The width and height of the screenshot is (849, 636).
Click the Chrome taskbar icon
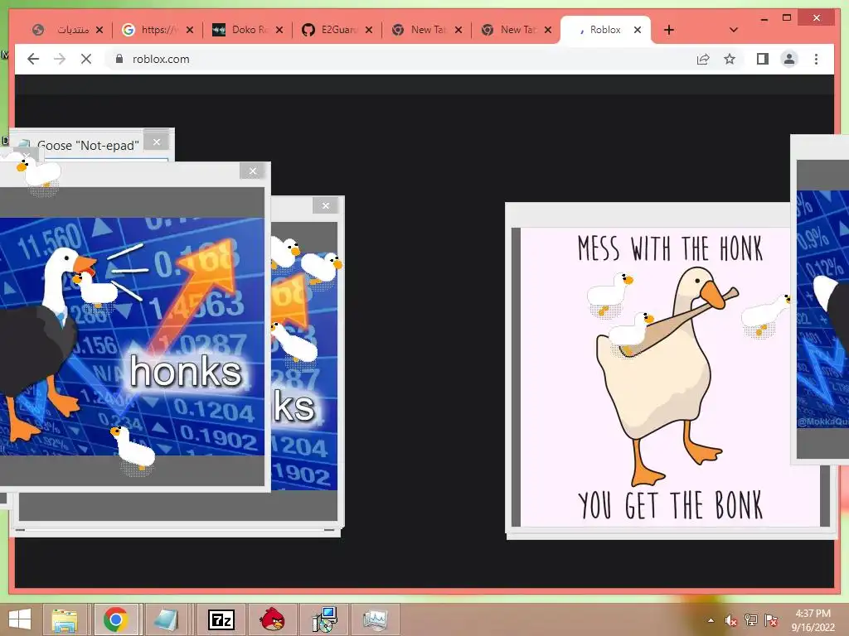pyautogui.click(x=116, y=619)
